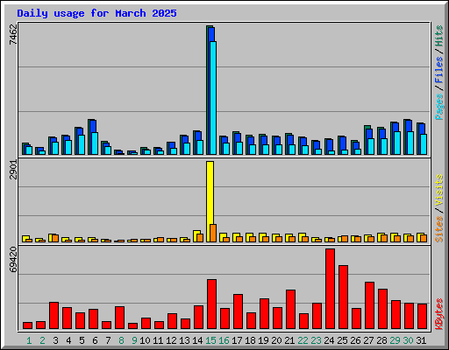This screenshot has height=350, width=449.
Task: Click the 2901 visits axis value
Action: (13, 170)
